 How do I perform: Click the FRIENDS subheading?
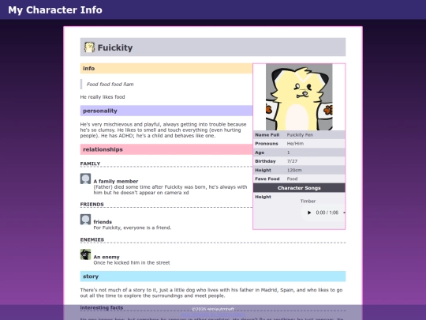tap(92, 204)
